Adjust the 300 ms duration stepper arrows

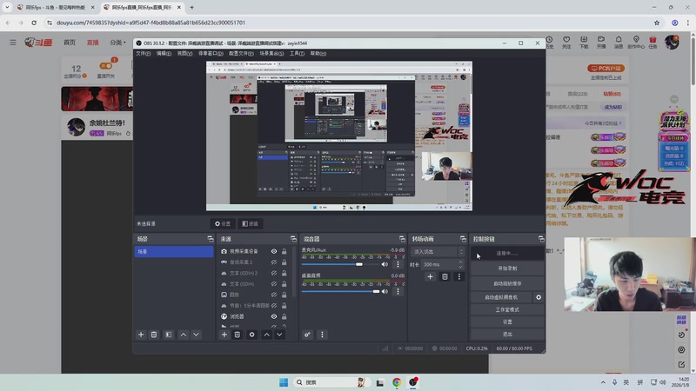(x=460, y=264)
